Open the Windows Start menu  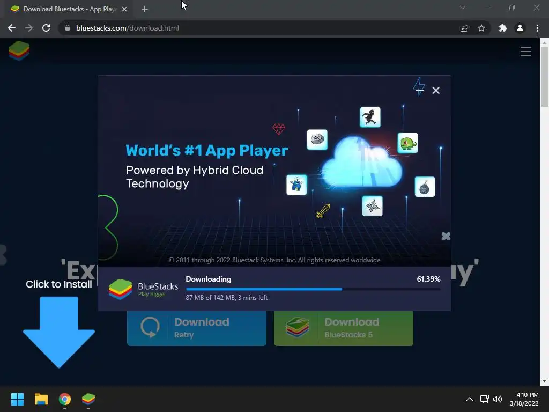click(x=17, y=399)
